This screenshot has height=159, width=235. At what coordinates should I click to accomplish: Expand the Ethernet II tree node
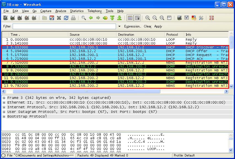4,102
